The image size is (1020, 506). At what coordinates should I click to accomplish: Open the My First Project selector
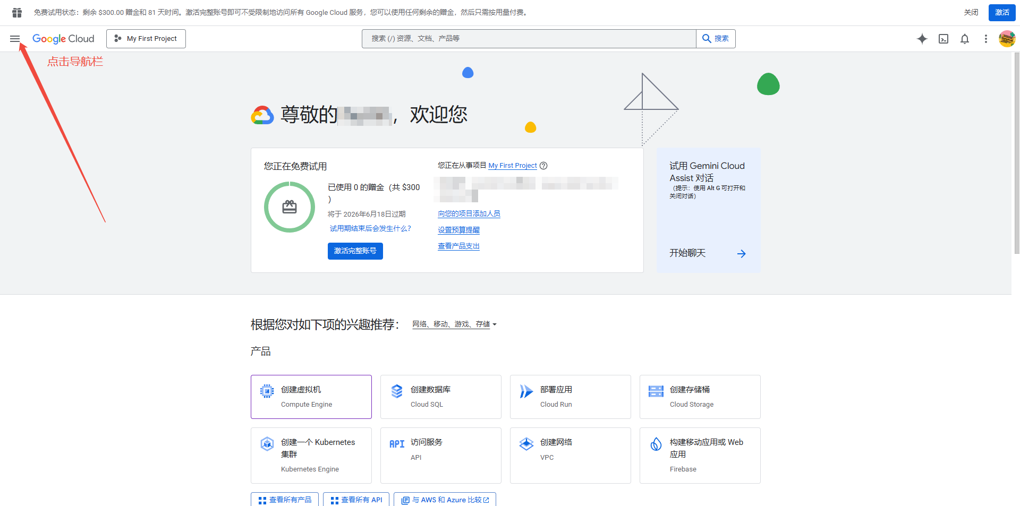tap(146, 39)
